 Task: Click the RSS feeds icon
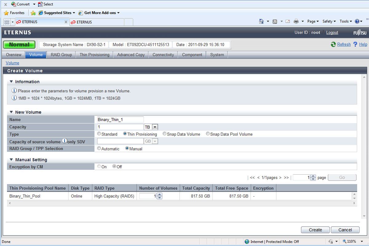(x=275, y=22)
